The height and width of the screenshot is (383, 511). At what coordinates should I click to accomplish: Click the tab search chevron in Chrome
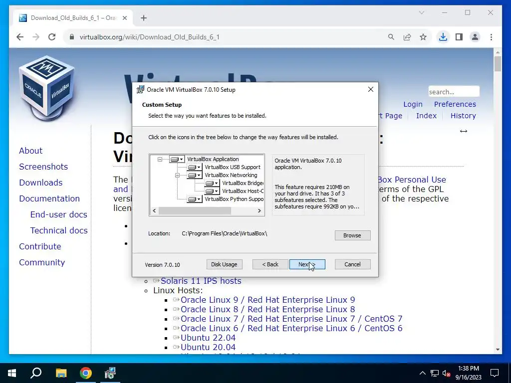point(421,12)
